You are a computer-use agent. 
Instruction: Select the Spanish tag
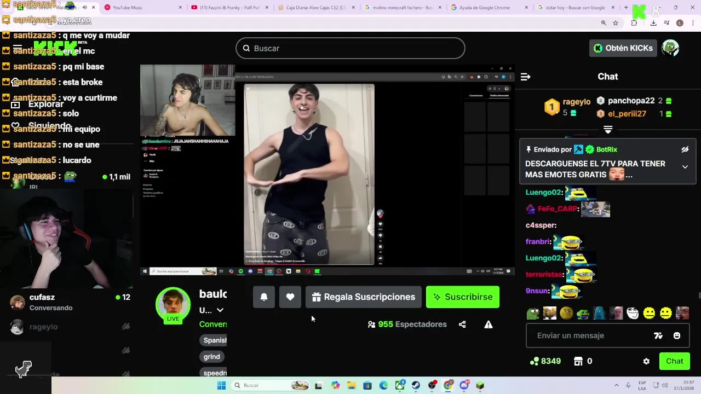pyautogui.click(x=214, y=340)
